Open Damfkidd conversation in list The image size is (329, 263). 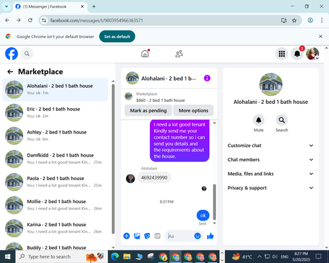[x=55, y=159]
